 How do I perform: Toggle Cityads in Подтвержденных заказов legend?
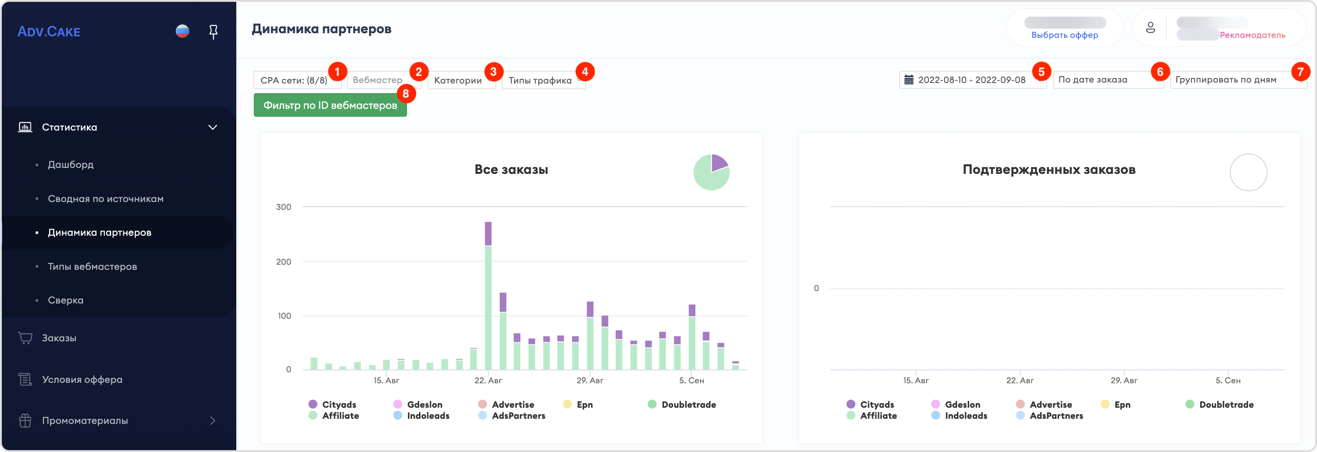[x=871, y=404]
